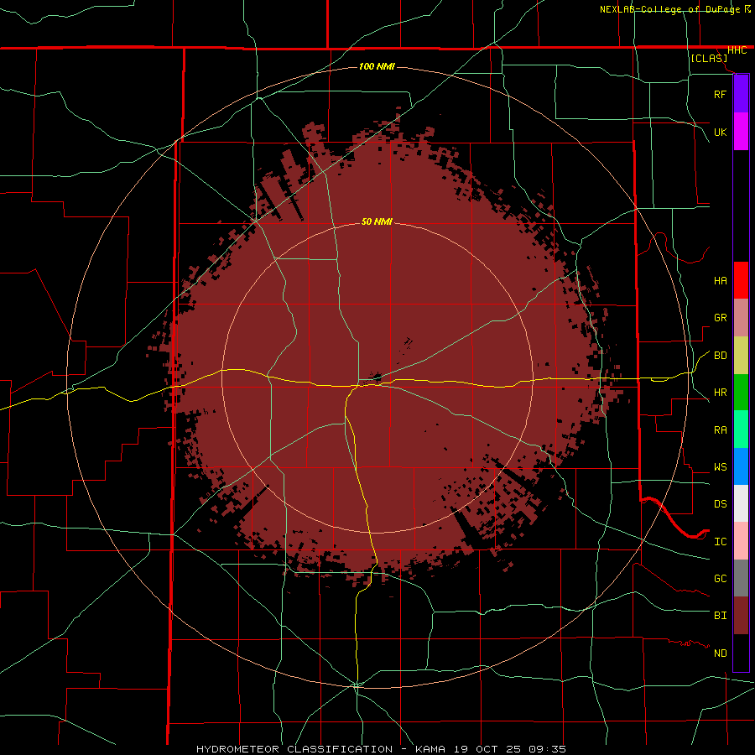Click the ND legend label
755x755 pixels.
coord(720,653)
